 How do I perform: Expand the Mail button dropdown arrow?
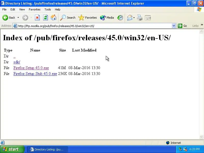134,18
